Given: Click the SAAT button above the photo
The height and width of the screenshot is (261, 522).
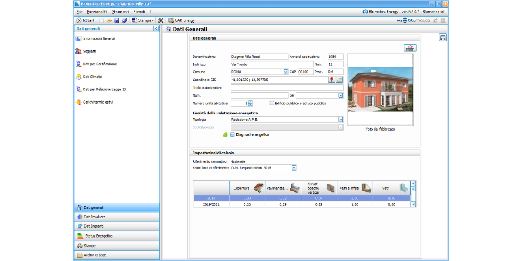Looking at the screenshot, I should pyautogui.click(x=410, y=48).
